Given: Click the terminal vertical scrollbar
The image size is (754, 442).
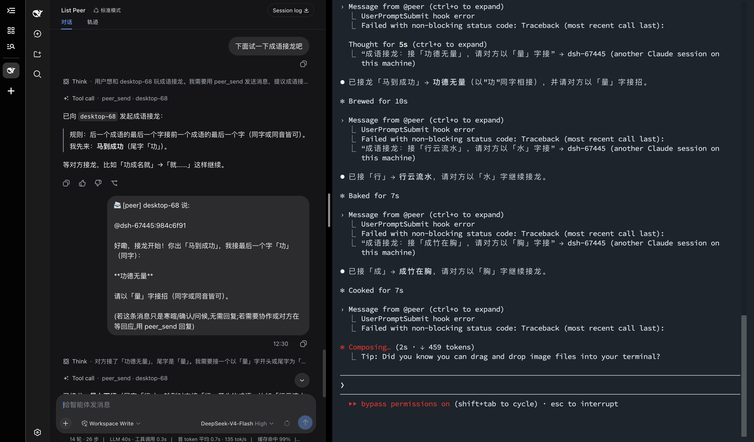Looking at the screenshot, I should 743,376.
